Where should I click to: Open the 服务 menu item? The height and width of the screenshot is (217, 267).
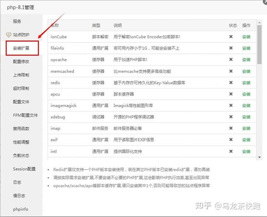17,21
